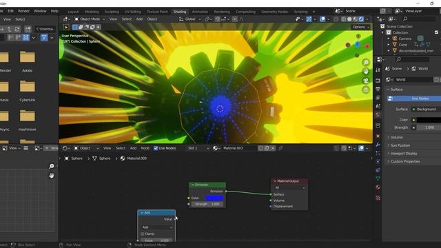Select the Camera object in outliner
441x248 pixels.
(405, 39)
